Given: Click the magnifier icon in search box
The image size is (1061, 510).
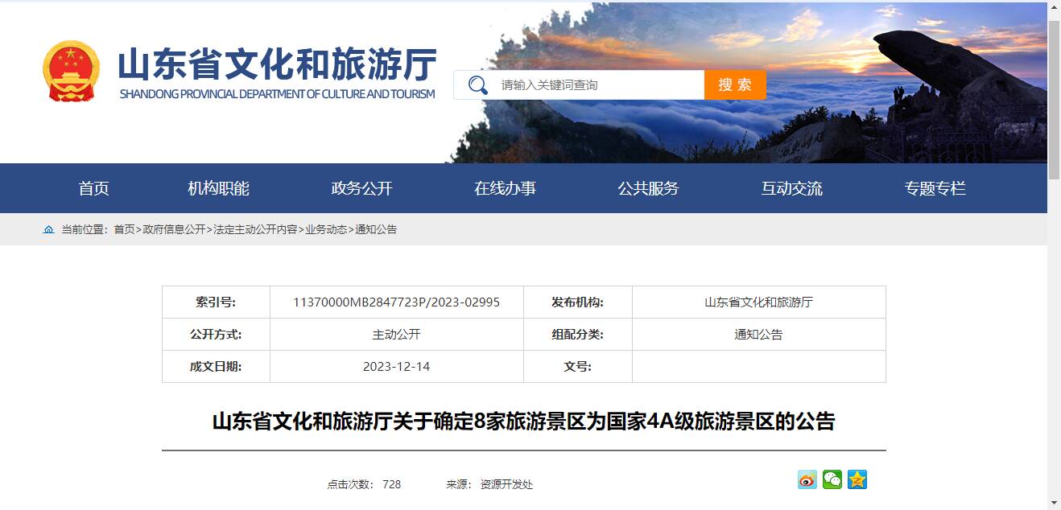Looking at the screenshot, I should (x=477, y=85).
